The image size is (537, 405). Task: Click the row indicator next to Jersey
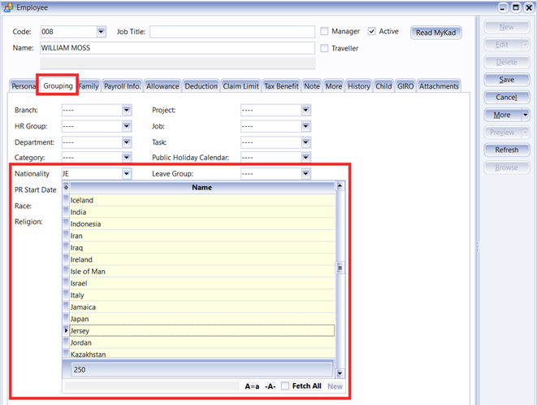point(66,331)
